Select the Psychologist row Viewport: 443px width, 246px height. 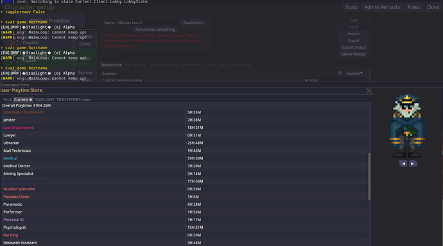pos(185,227)
